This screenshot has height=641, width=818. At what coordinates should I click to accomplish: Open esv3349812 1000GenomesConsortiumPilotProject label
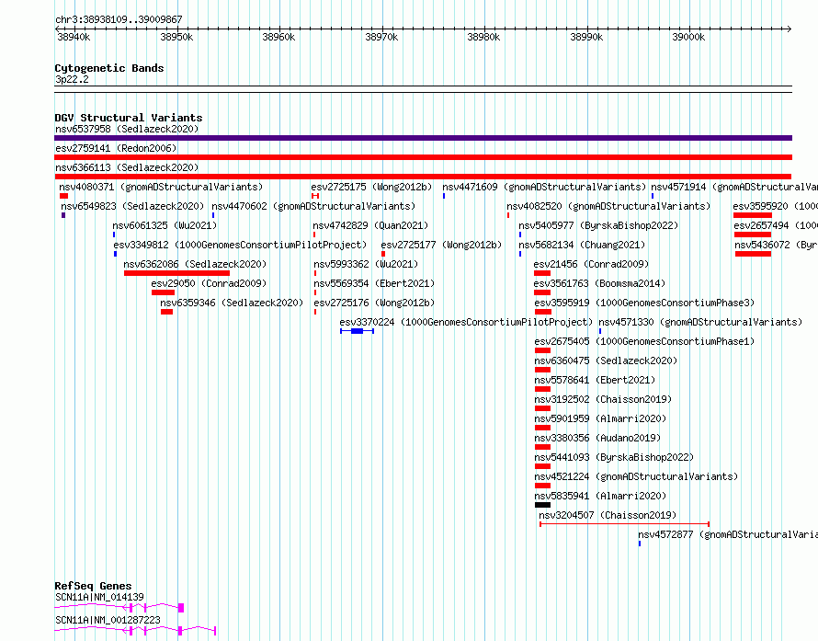pyautogui.click(x=240, y=245)
